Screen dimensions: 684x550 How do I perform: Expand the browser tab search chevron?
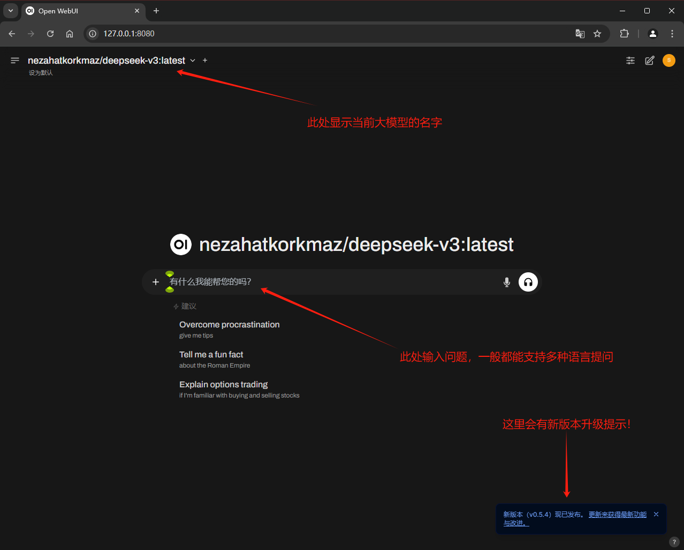point(11,11)
